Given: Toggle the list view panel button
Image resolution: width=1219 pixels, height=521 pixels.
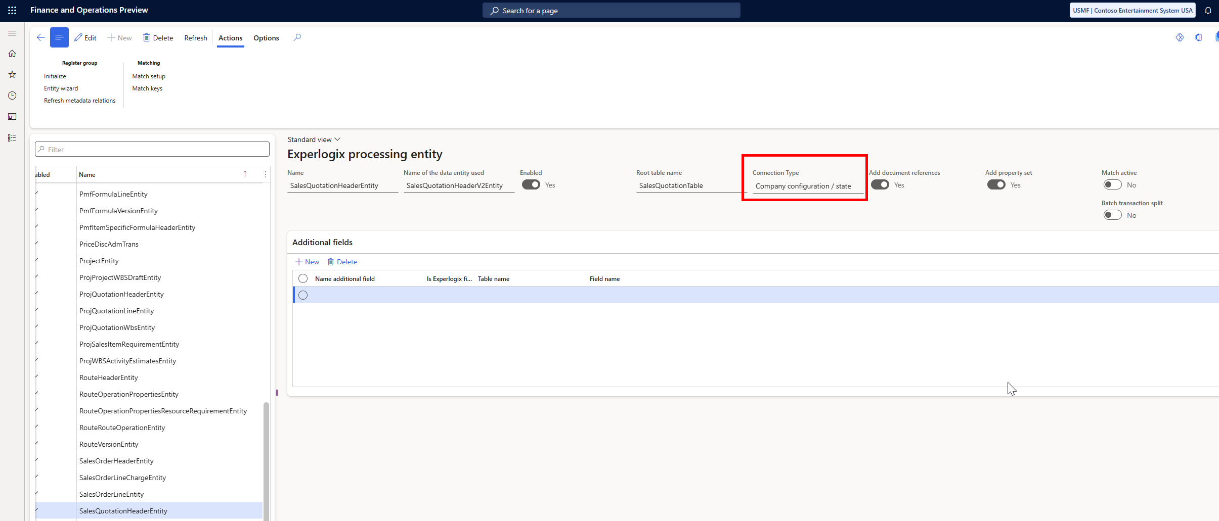Looking at the screenshot, I should coord(59,38).
